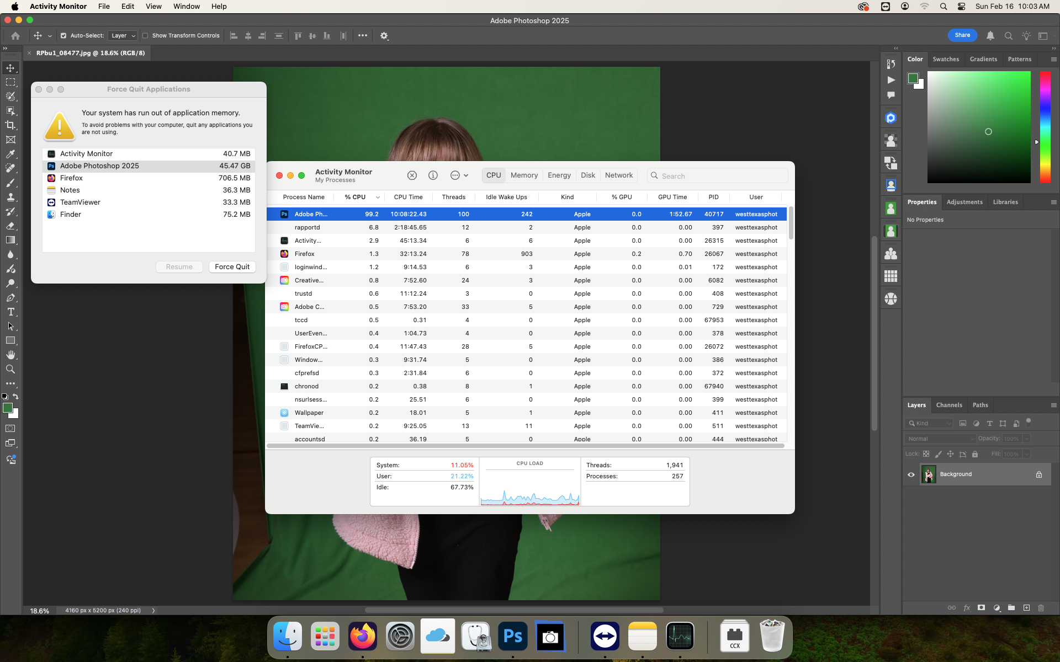Open the layer Kind filter dropdown
Image resolution: width=1060 pixels, height=662 pixels.
click(929, 423)
